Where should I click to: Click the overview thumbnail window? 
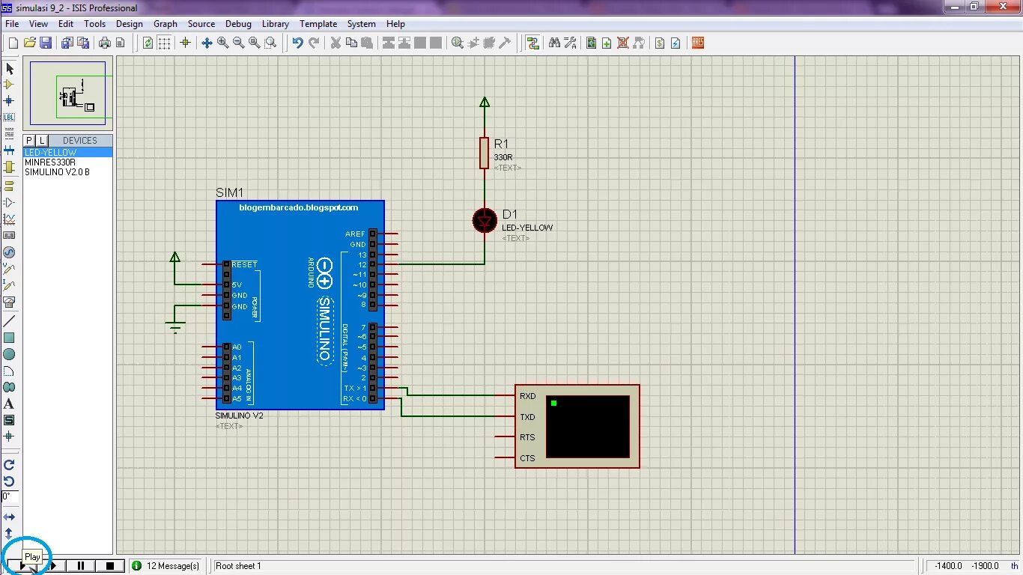pos(68,94)
